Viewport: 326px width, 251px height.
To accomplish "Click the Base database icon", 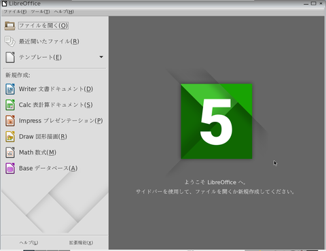I will tap(10, 169).
